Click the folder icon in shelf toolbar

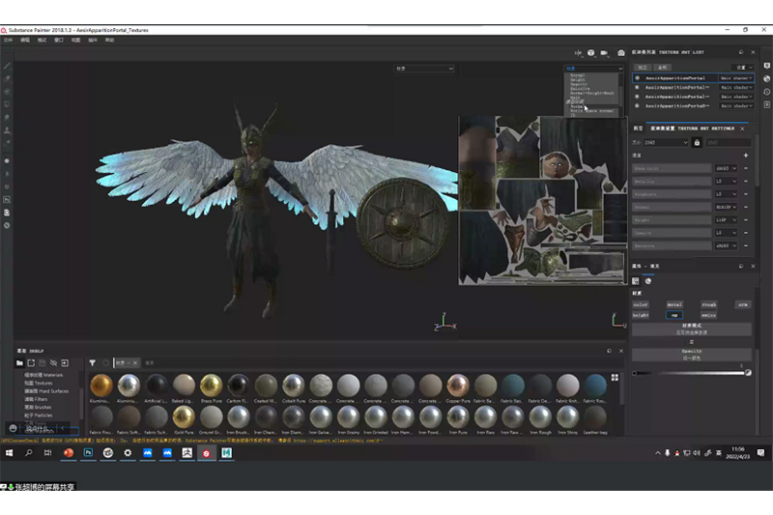click(17, 362)
